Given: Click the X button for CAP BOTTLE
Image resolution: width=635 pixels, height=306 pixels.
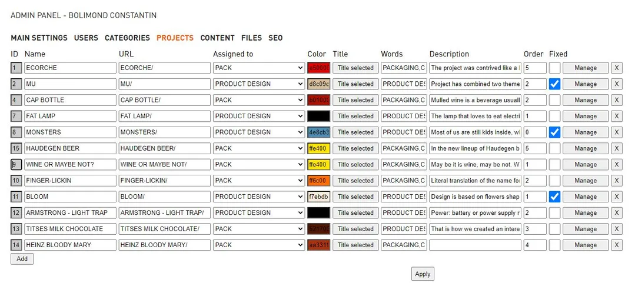Looking at the screenshot, I should (616, 100).
